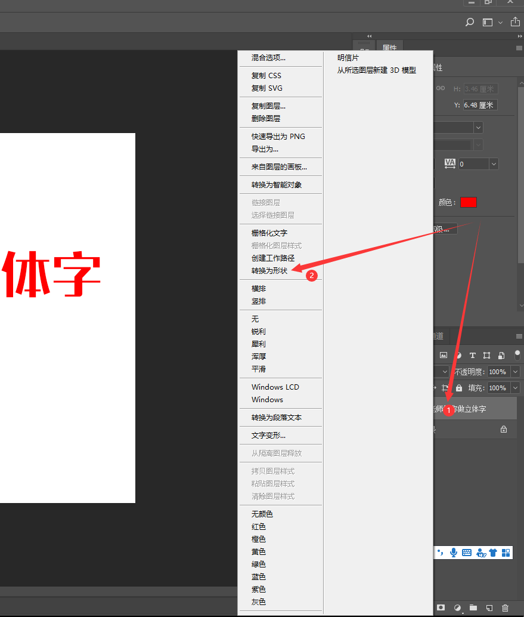Edit the tracking value field showing 0

[x=473, y=164]
